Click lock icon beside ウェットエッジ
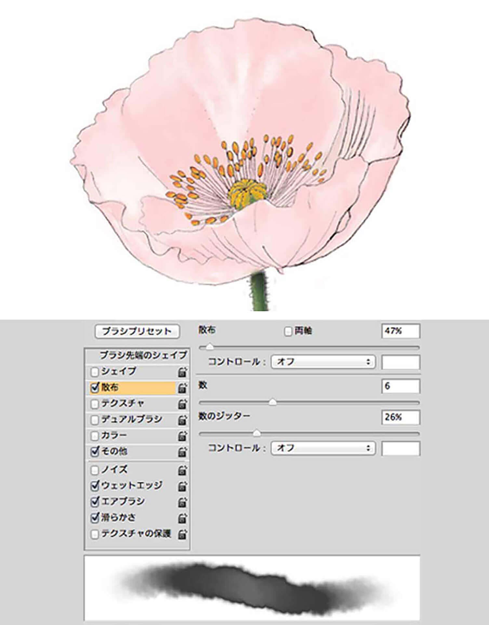 click(182, 486)
